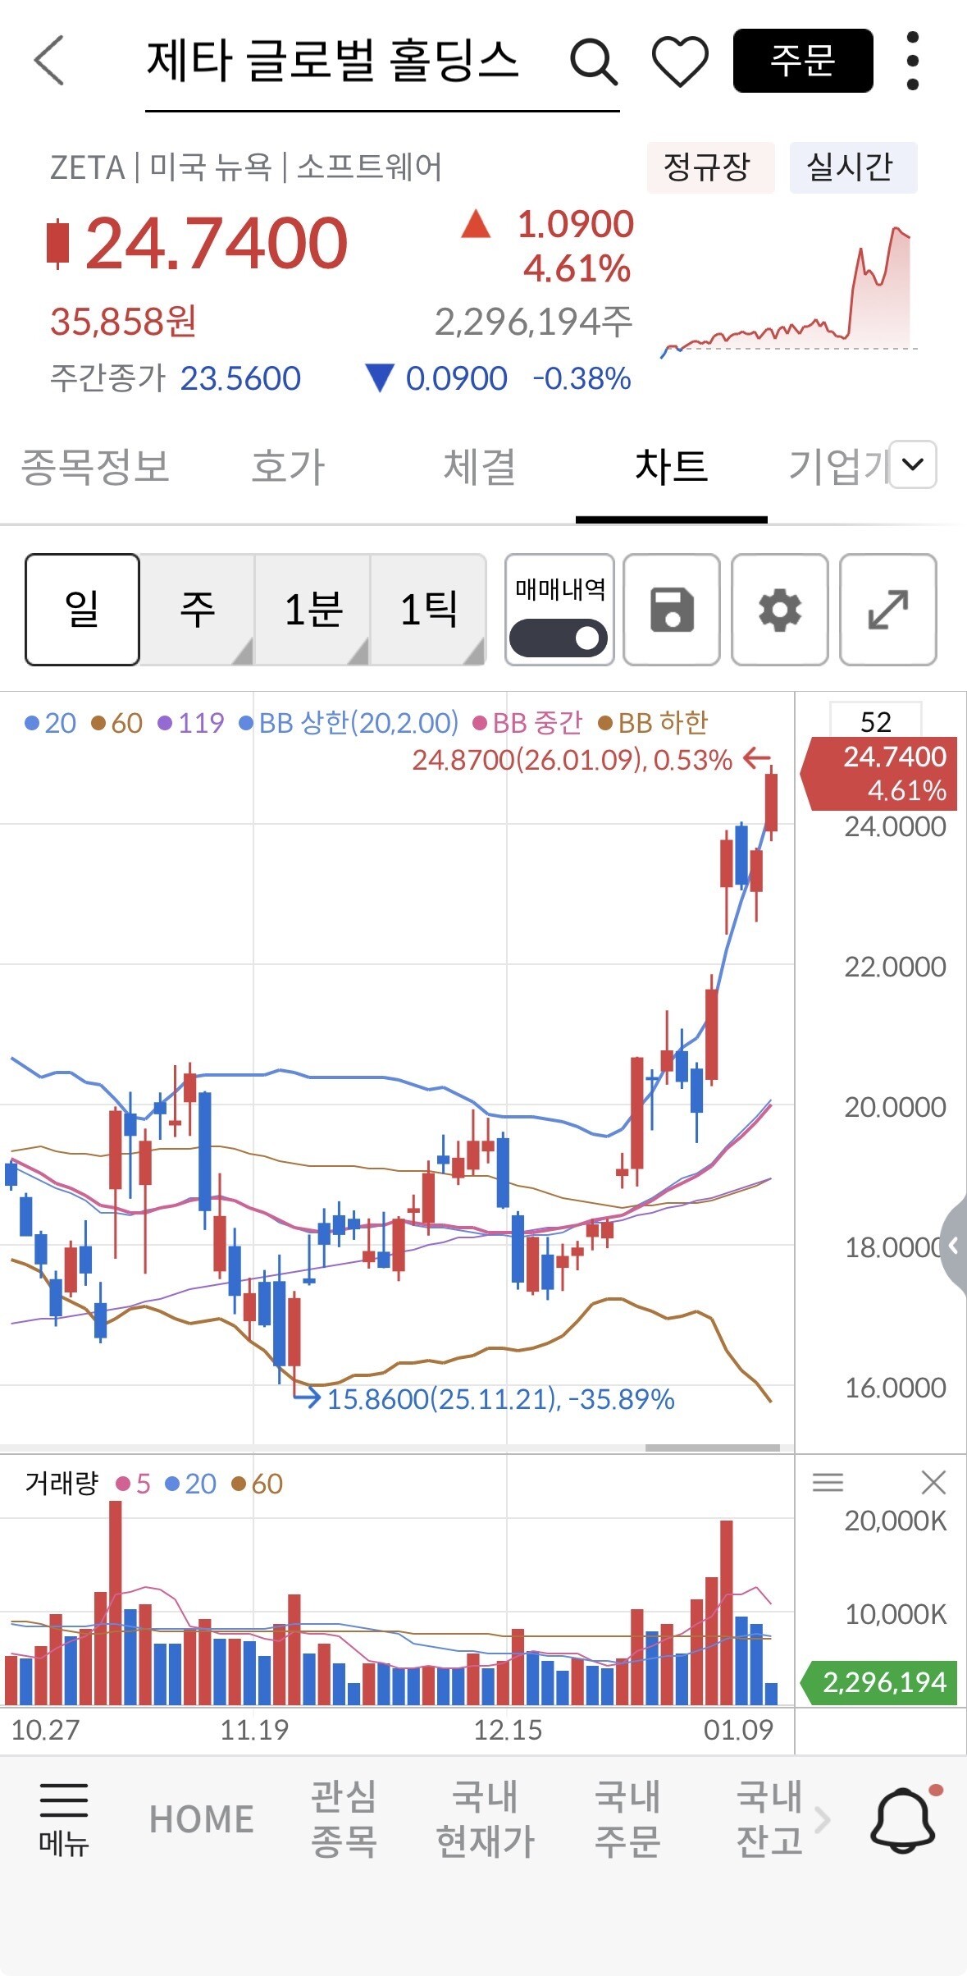Toggle the 매매내역 trade history switch
The image size is (967, 1976).
[x=559, y=638]
